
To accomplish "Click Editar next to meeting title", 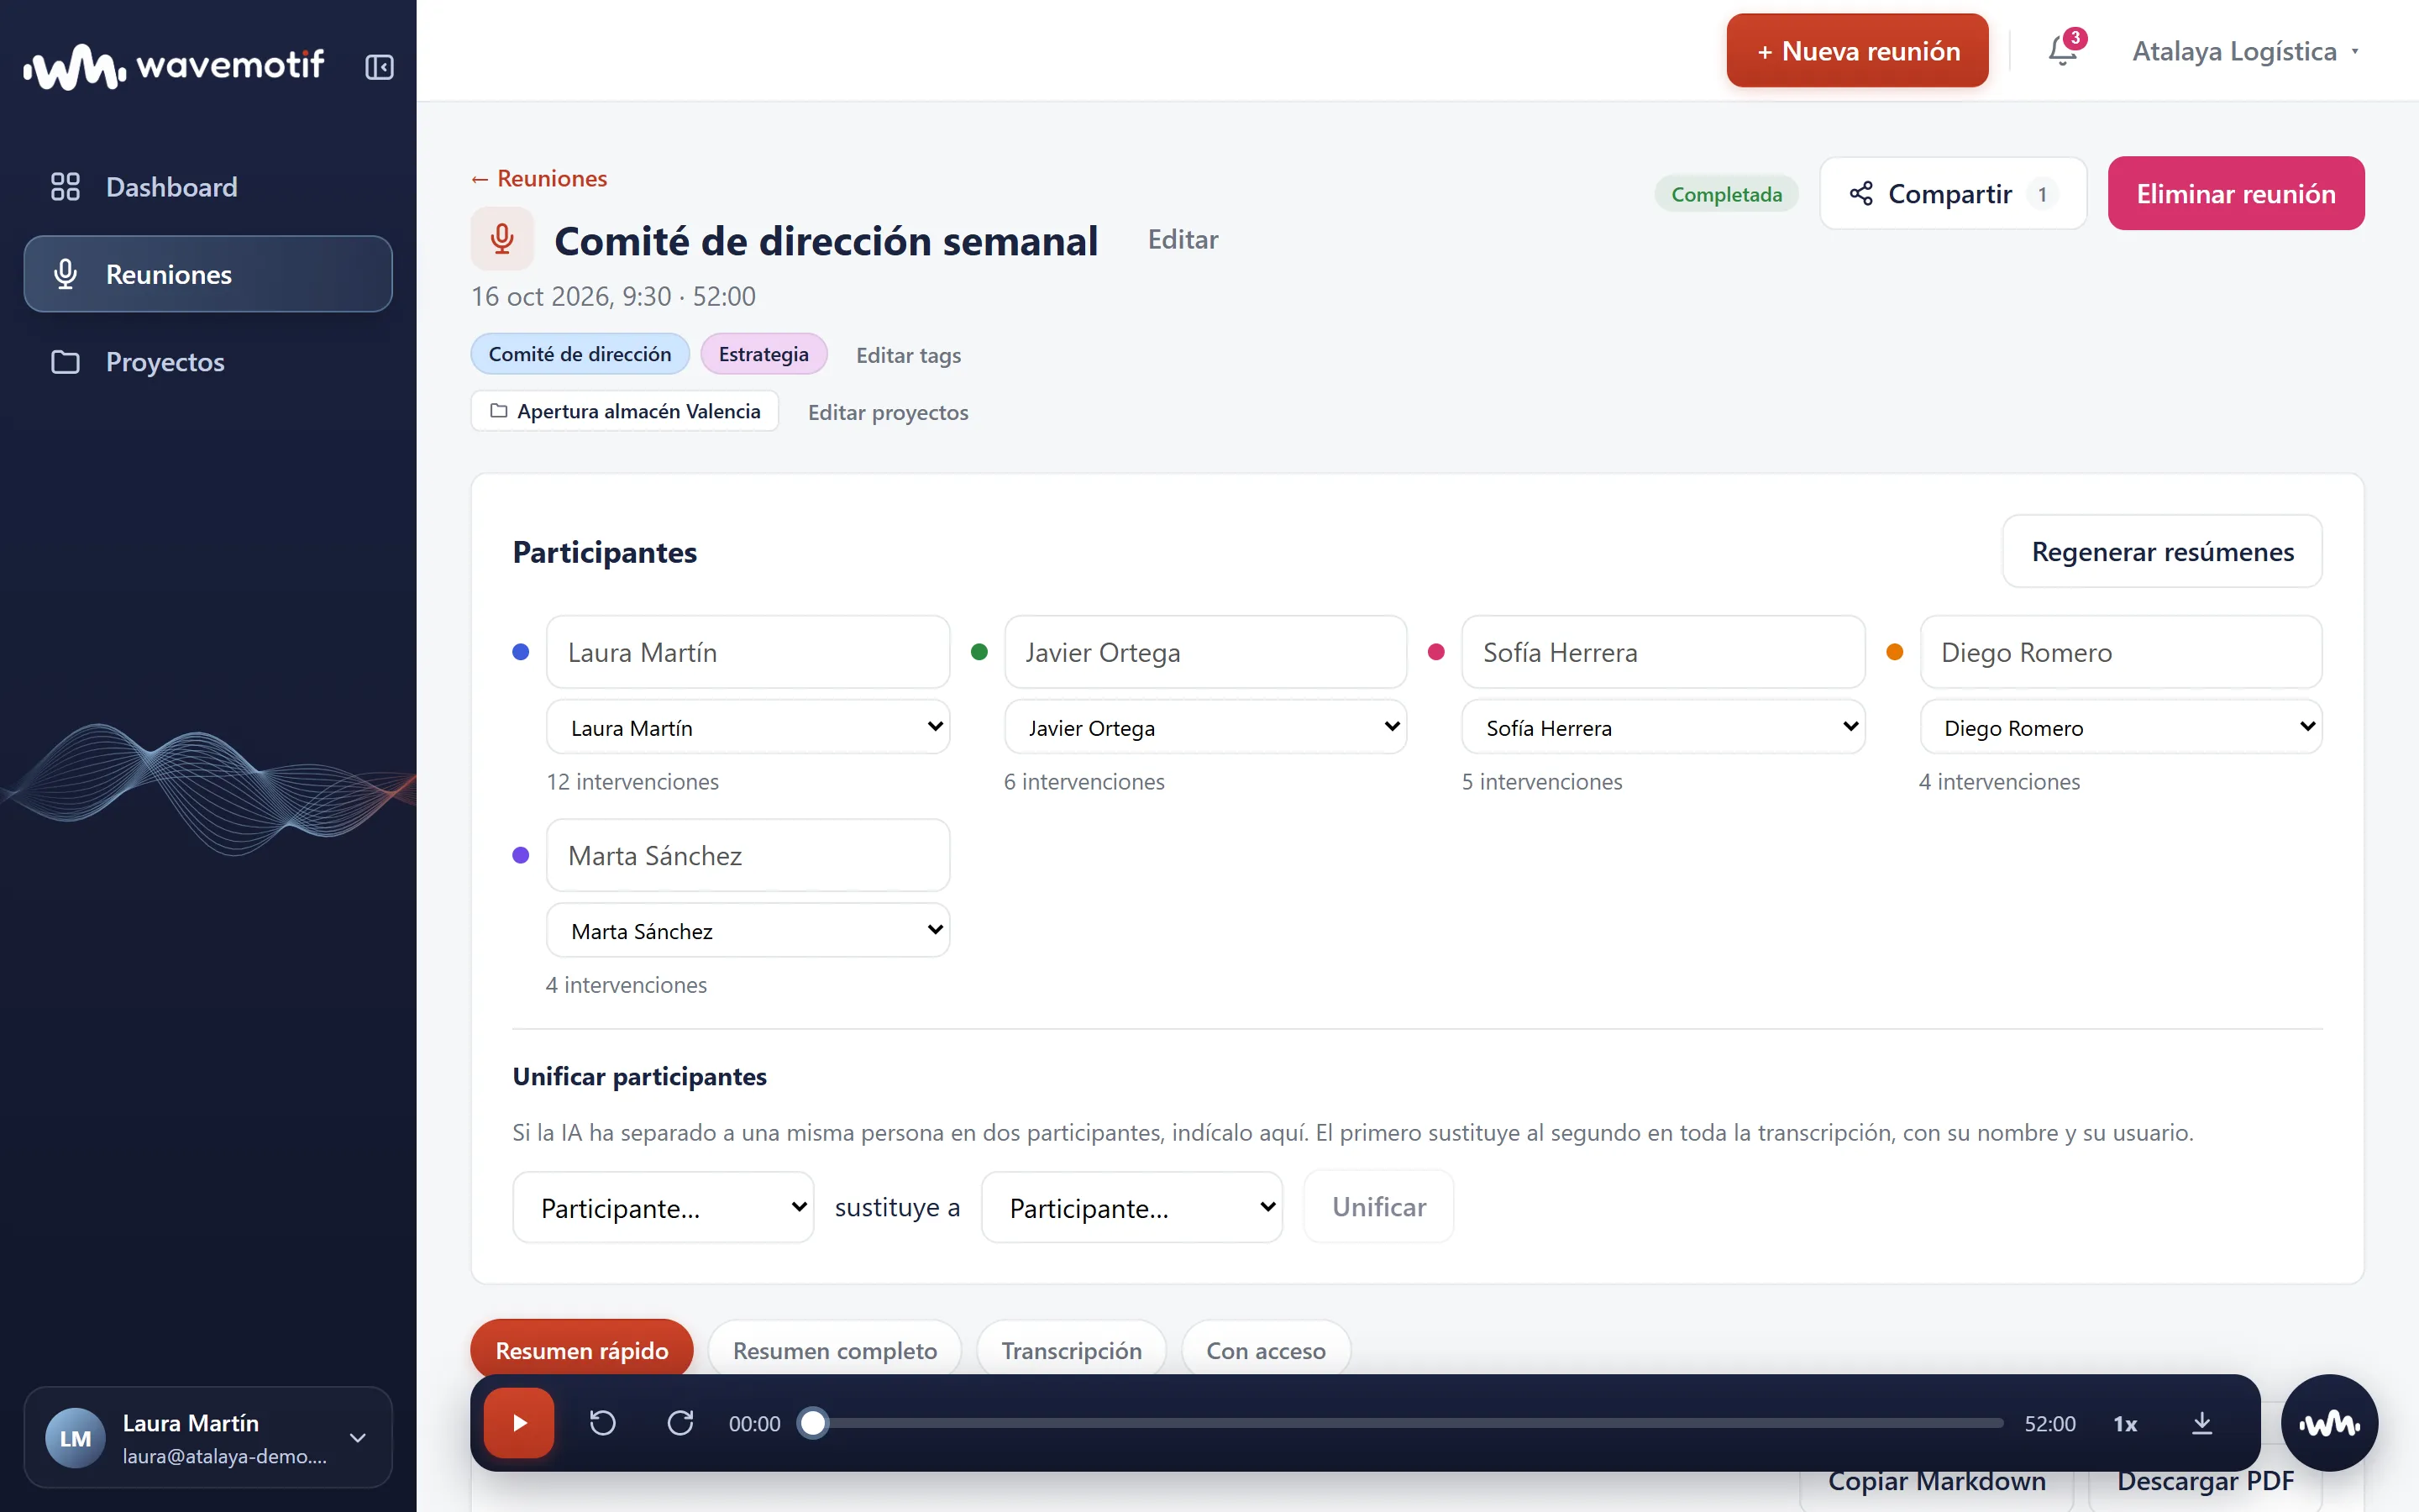I will (1183, 240).
